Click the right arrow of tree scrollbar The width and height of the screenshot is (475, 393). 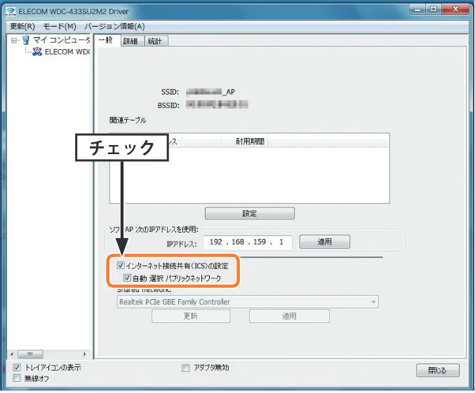(84, 354)
